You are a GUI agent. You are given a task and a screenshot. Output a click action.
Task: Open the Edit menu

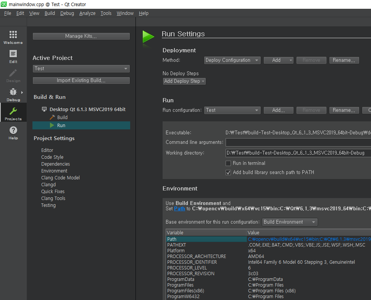click(x=20, y=13)
